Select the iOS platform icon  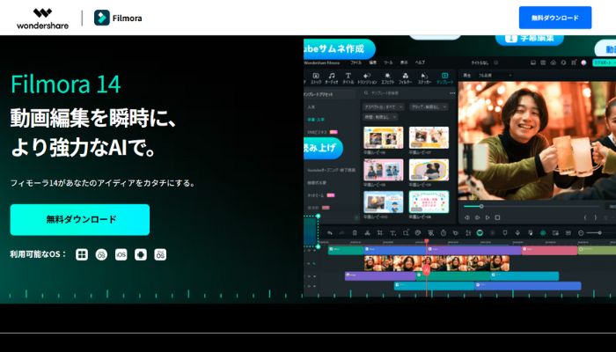coord(121,254)
